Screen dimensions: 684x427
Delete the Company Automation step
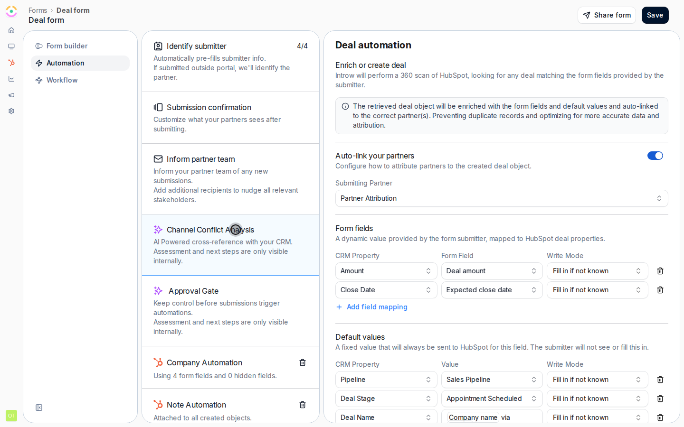tap(303, 362)
